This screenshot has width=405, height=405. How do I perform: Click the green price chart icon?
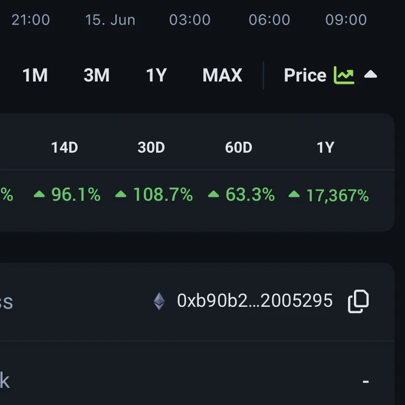pyautogui.click(x=344, y=75)
